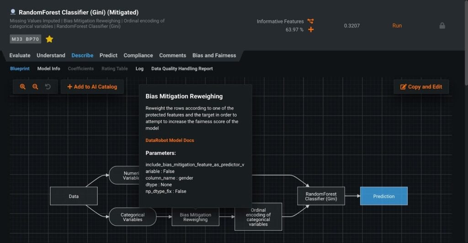Screen dimensions: 468x243
Task: Click the blue Prediction node
Action: click(x=383, y=196)
